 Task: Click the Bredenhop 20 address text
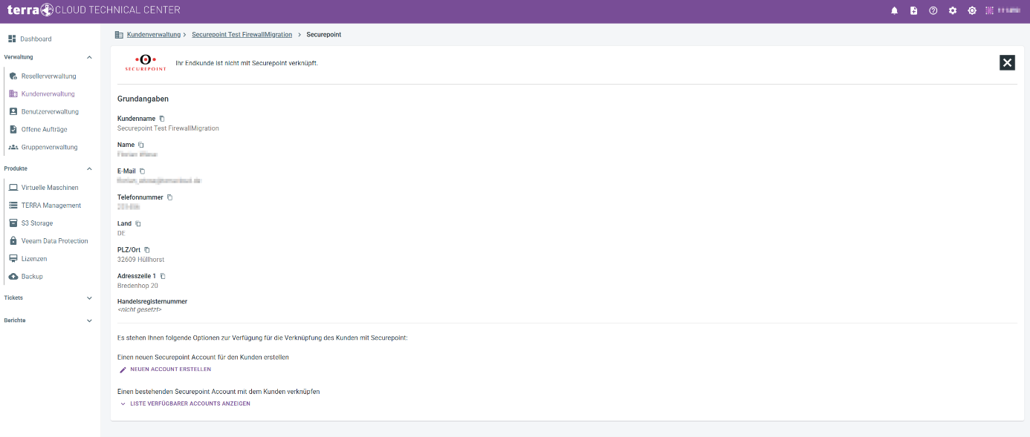coord(137,286)
